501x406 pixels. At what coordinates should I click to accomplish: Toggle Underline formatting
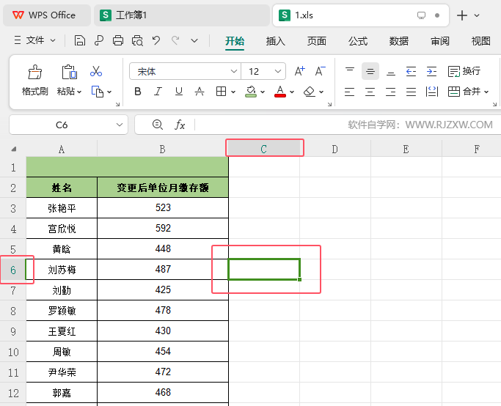pyautogui.click(x=179, y=92)
